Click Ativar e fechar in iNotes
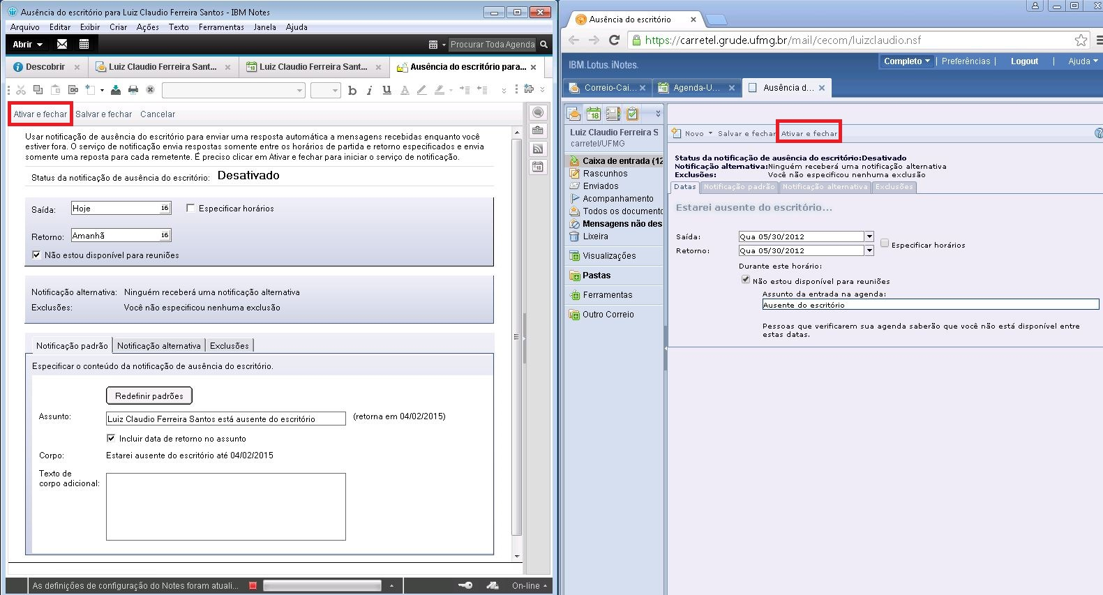This screenshot has width=1103, height=595. pos(809,133)
